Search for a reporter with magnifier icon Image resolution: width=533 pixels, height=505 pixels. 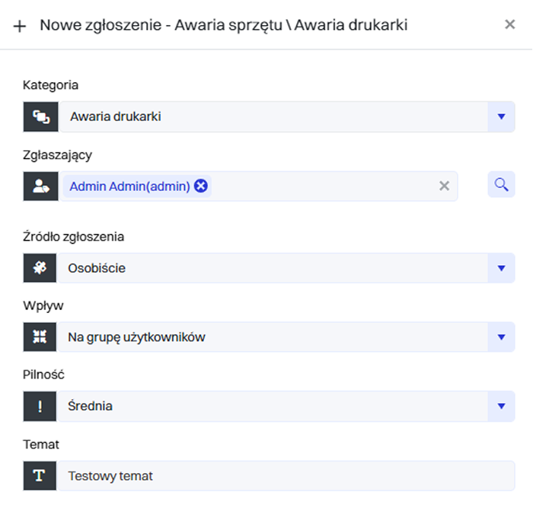click(501, 184)
